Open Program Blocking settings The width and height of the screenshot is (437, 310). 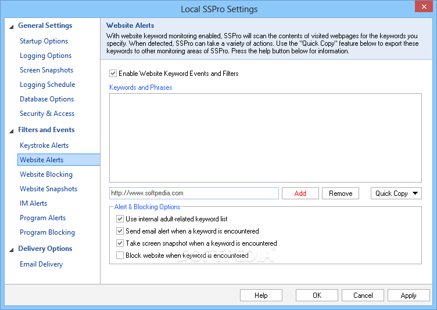point(47,232)
